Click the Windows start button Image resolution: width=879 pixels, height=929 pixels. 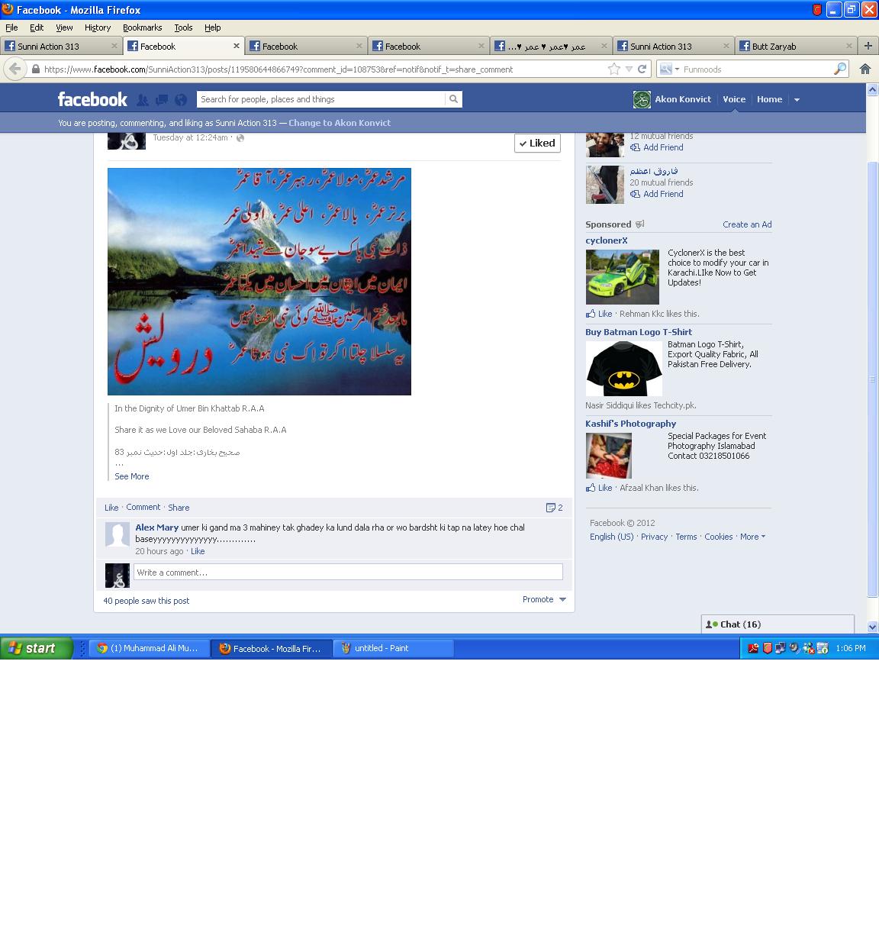click(x=36, y=648)
